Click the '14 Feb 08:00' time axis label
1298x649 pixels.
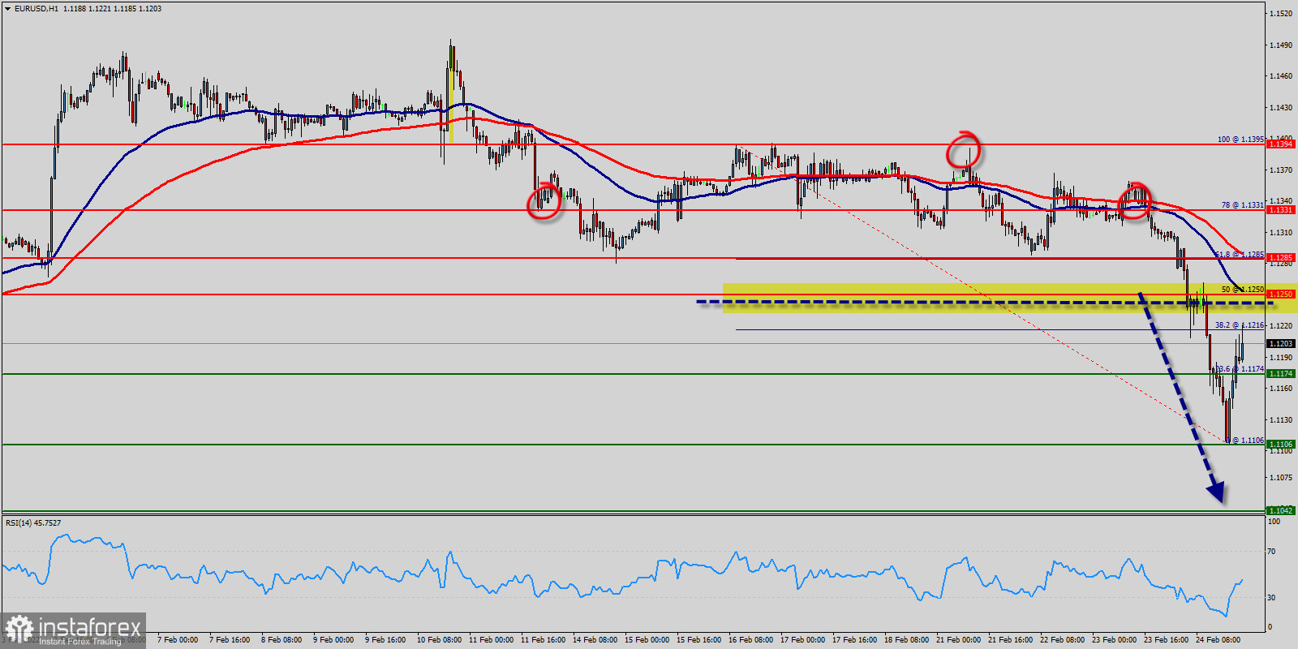[x=595, y=640]
